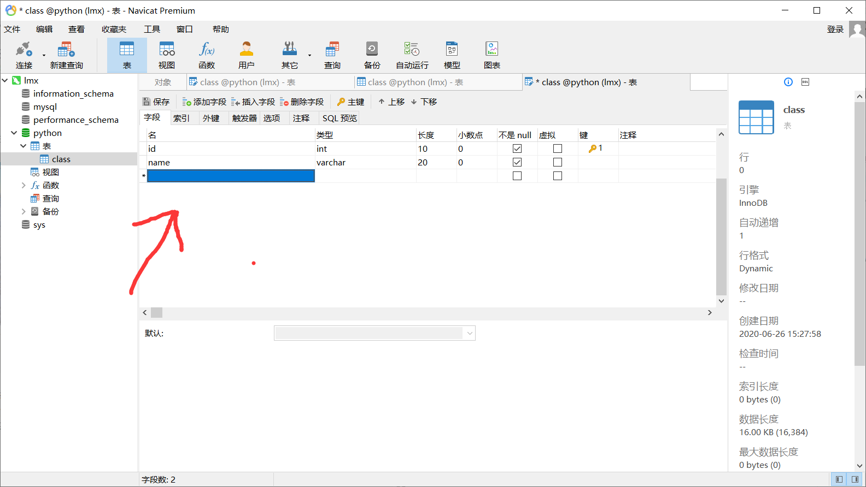
Task: Select the mysql database
Action: pos(45,106)
